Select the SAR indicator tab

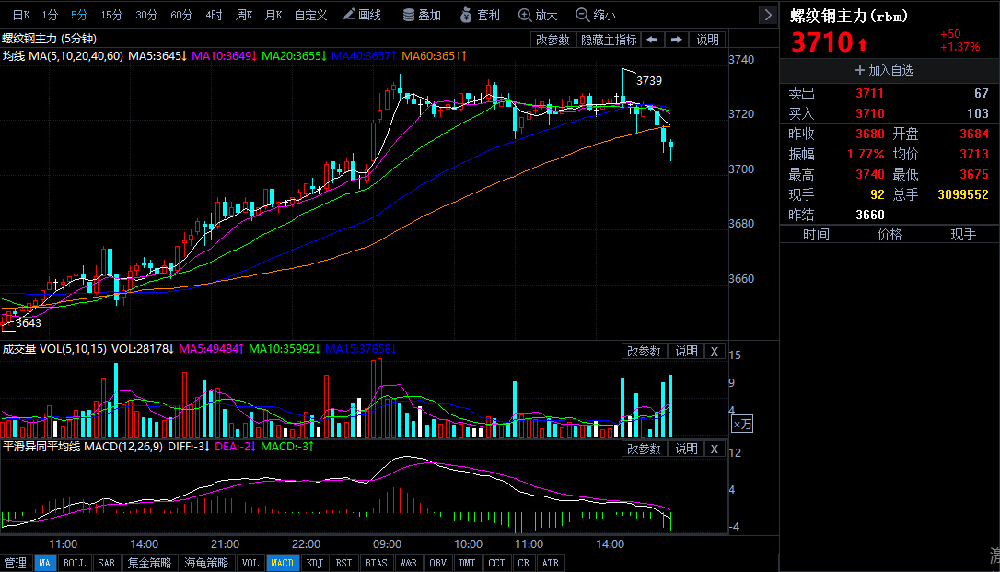point(107,563)
